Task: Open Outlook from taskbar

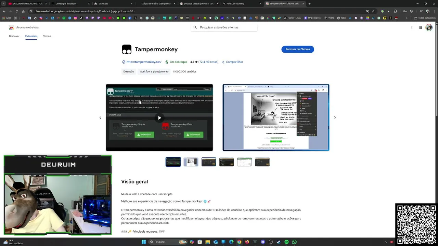Action: [215, 242]
